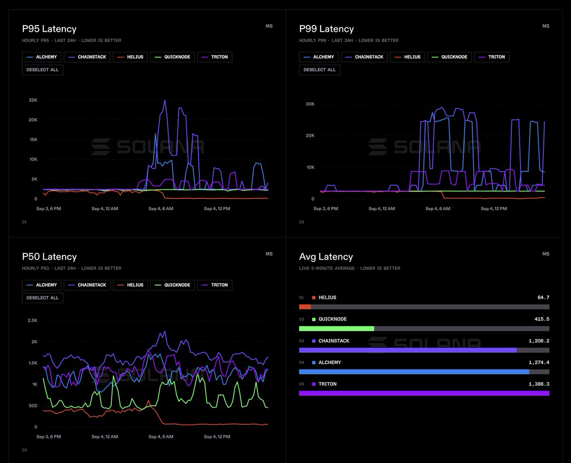Click DESELECT ALL in P95 Latency panel
The image size is (571, 463).
(x=42, y=70)
